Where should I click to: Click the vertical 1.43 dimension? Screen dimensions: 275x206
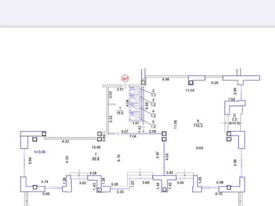(94, 187)
